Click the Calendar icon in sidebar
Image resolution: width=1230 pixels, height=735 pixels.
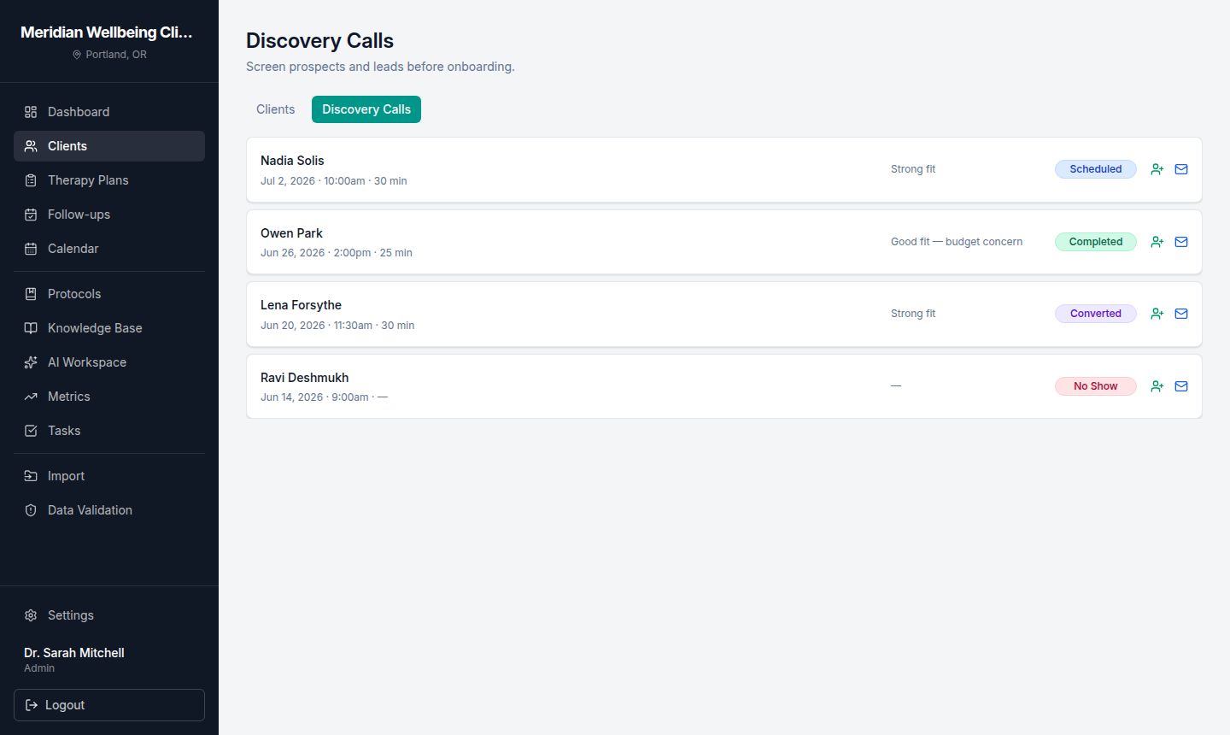(x=31, y=249)
